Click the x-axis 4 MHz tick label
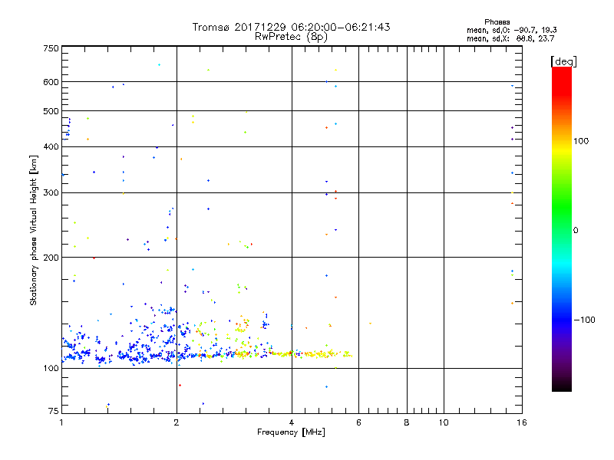This screenshot has width=614, height=460. coord(292,422)
